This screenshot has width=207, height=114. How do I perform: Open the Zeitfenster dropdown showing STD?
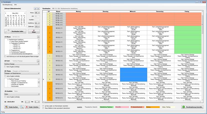(37, 27)
